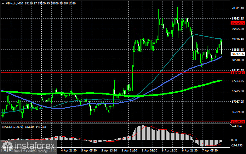The width and height of the screenshot is (246, 154).
Task: Click the 68868.35 price axis label
Action: tap(238, 49)
